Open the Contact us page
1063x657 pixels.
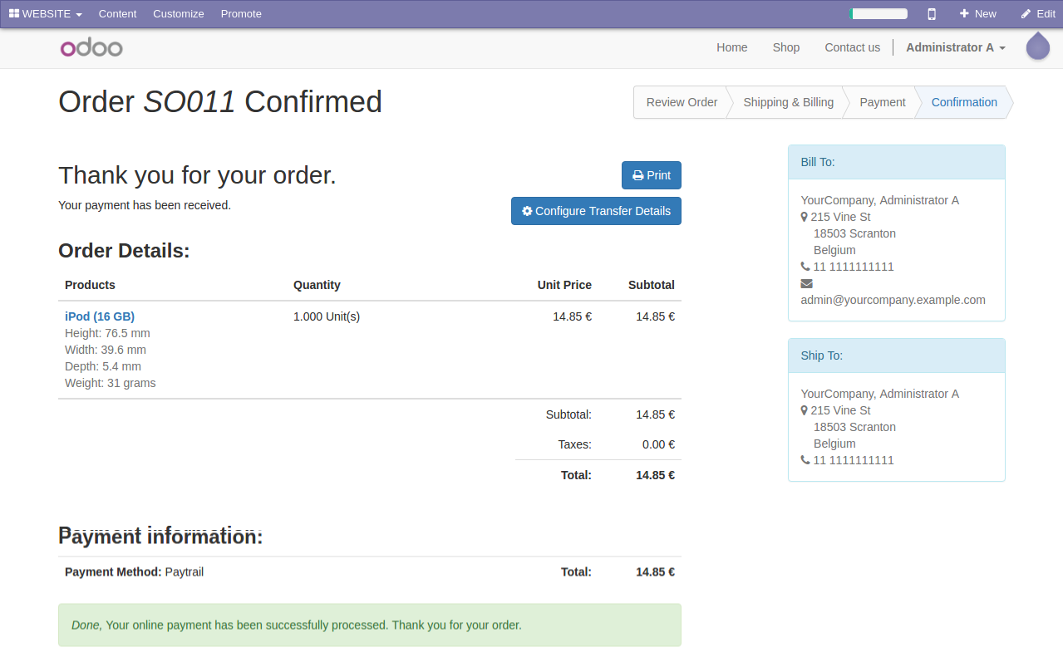click(852, 47)
